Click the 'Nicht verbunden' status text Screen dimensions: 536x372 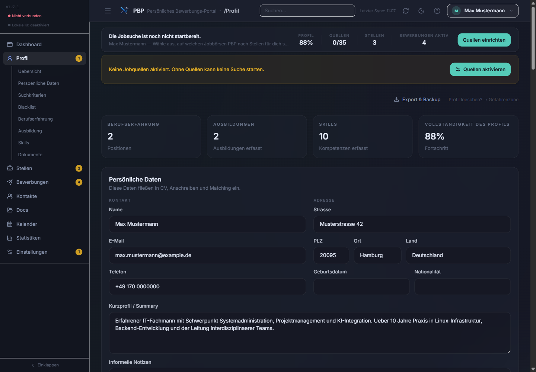click(x=26, y=16)
